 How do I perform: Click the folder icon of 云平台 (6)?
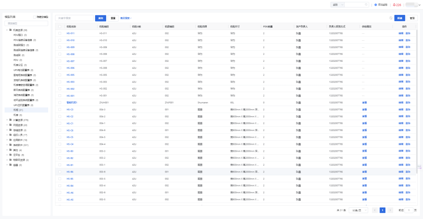coord(11,155)
